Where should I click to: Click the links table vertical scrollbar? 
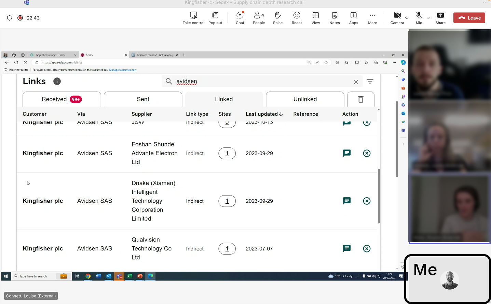click(x=379, y=196)
